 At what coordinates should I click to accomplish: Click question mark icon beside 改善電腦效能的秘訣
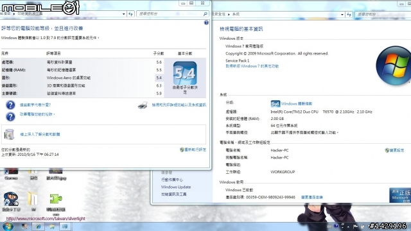click(10, 117)
